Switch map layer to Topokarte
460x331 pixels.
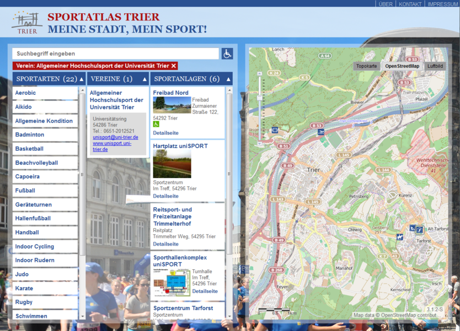(x=366, y=66)
